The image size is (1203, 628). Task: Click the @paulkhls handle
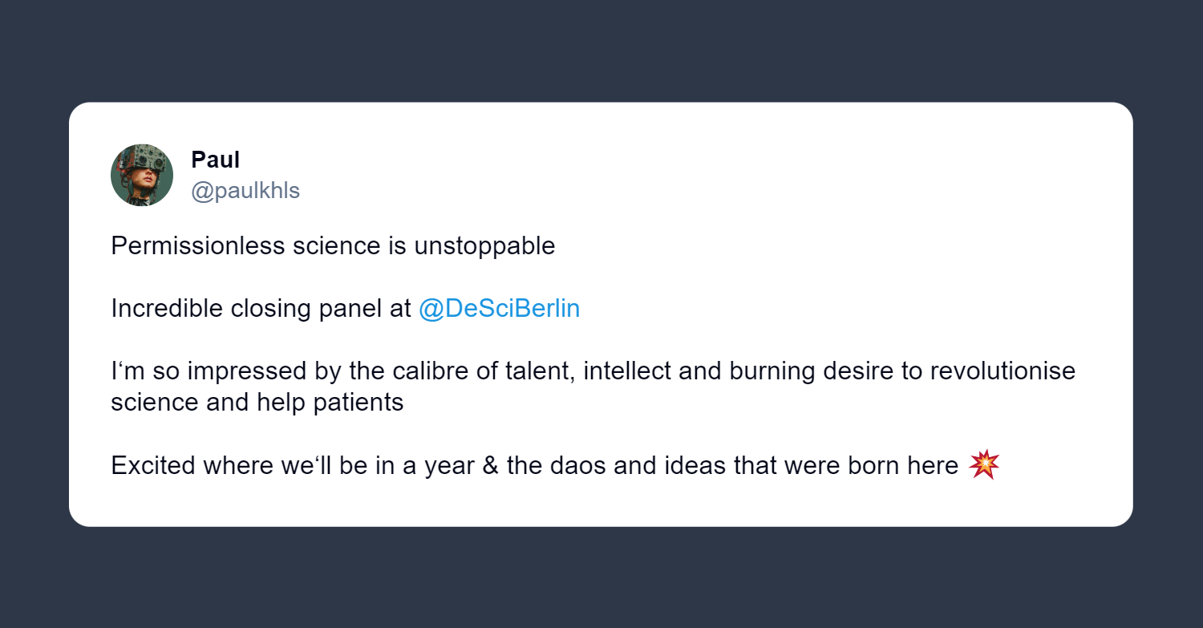(x=245, y=191)
